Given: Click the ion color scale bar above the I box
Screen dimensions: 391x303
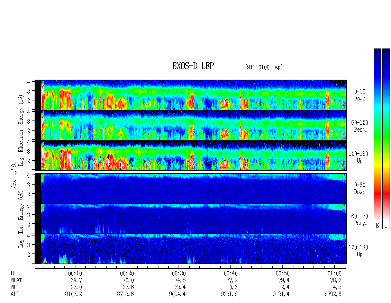Looking at the screenshot, I should pos(386,135).
